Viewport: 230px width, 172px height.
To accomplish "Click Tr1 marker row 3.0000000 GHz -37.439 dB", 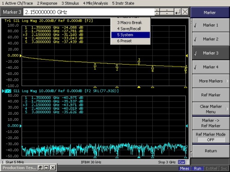I will tap(54, 42).
